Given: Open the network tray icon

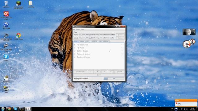Looking at the screenshot, I should click(184, 109).
